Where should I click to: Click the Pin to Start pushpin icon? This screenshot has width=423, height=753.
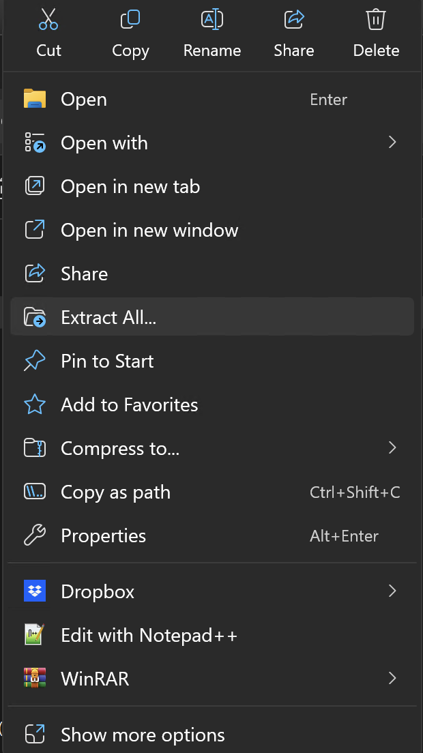[x=35, y=361]
